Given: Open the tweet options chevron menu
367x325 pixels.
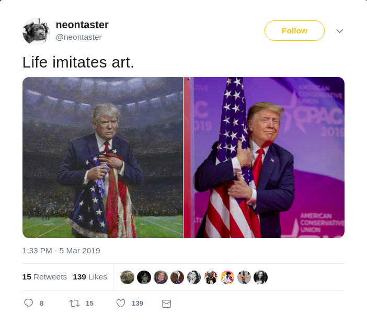Looking at the screenshot, I should pyautogui.click(x=340, y=31).
